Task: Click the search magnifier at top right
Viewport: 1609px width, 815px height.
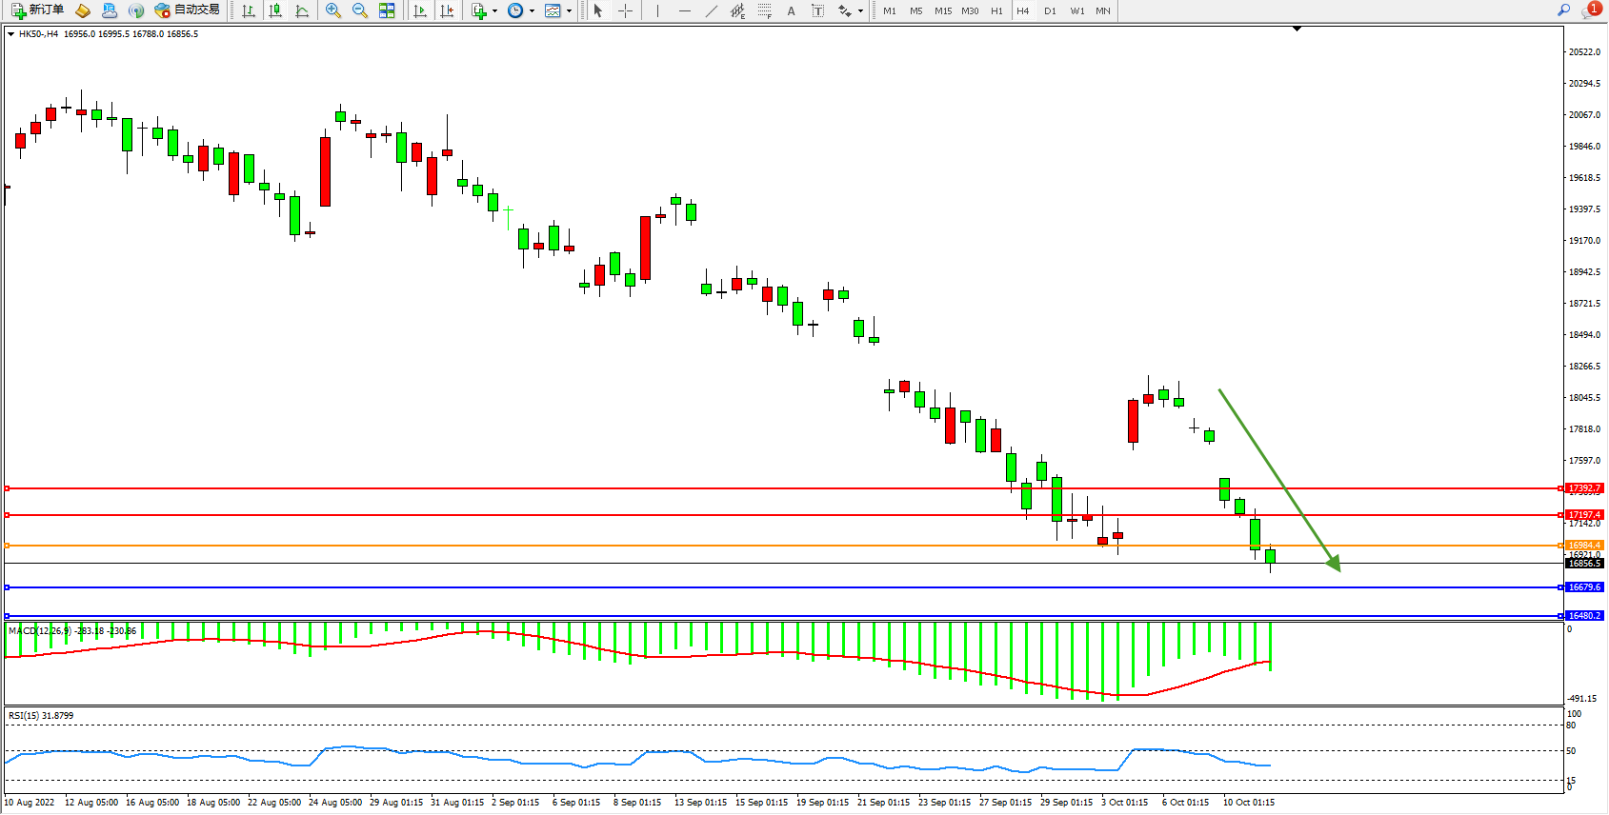Action: tap(1563, 10)
